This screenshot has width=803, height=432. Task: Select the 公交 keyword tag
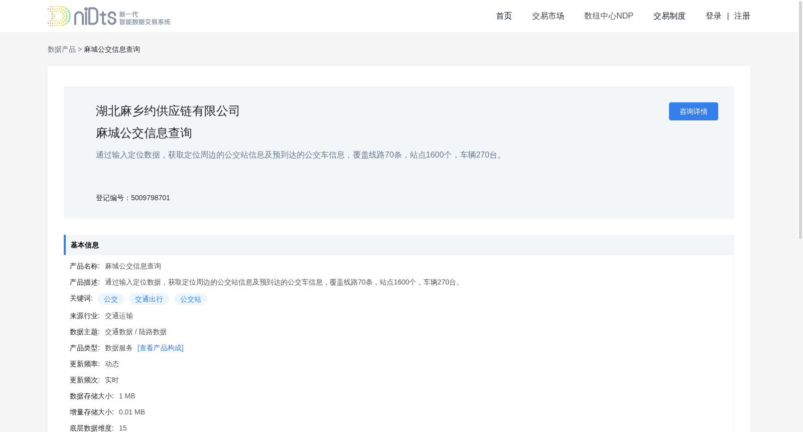111,299
